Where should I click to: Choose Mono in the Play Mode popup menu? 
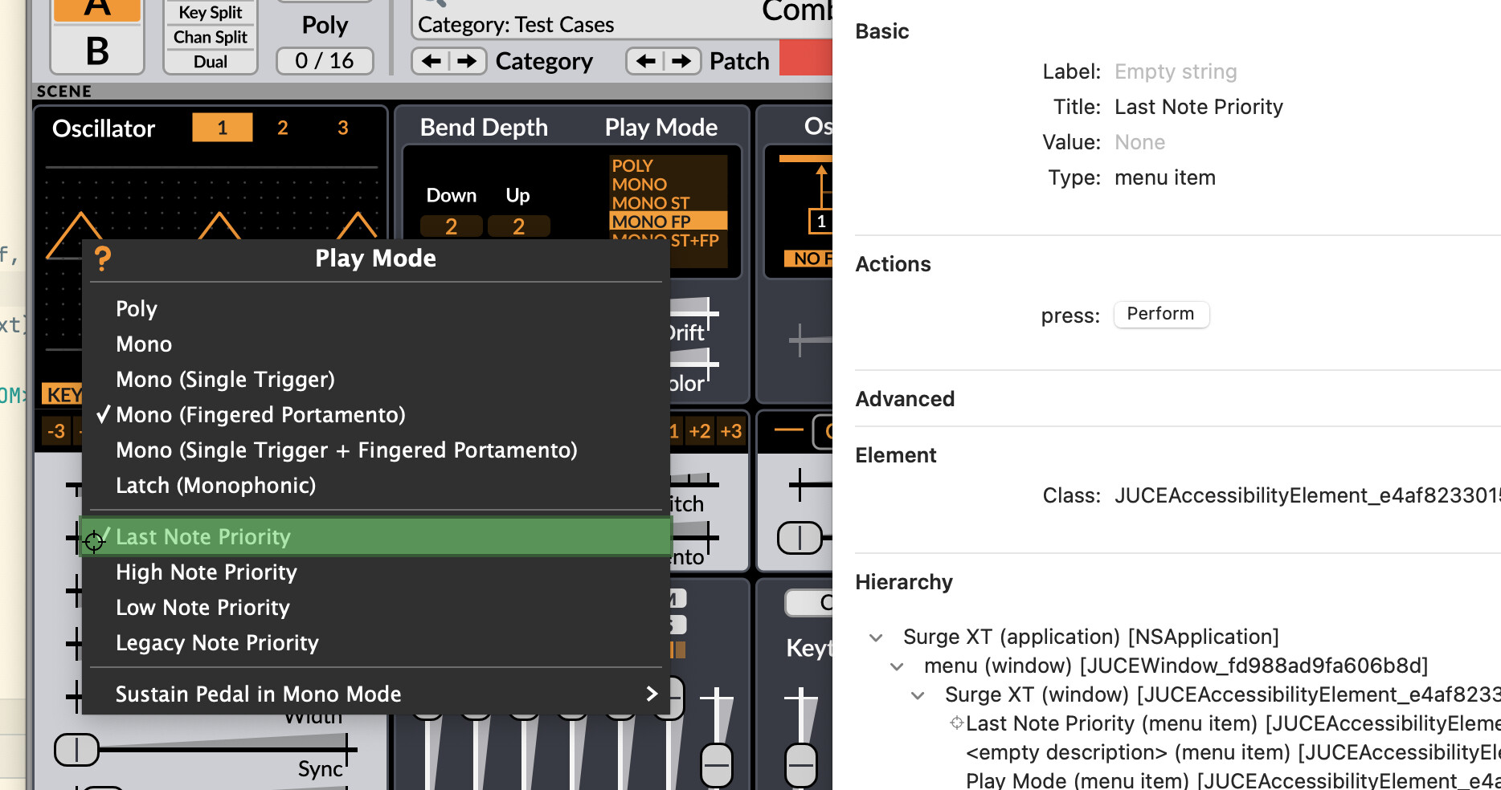(376, 344)
